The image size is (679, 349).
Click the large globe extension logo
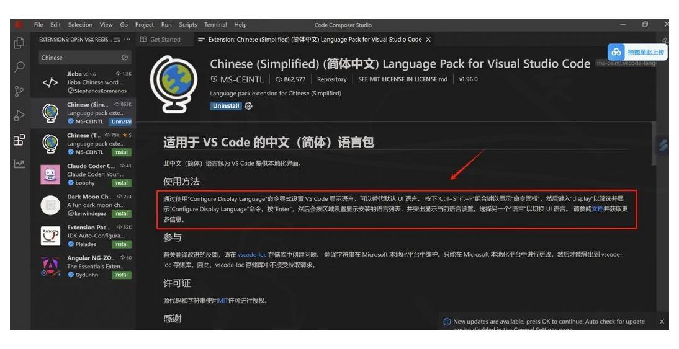point(174,84)
